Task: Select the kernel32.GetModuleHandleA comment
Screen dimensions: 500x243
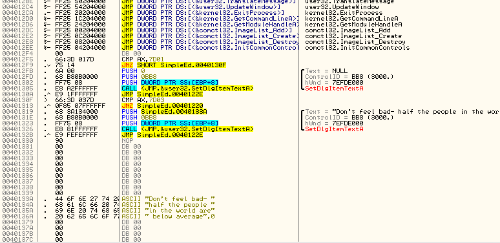Action: click(x=353, y=25)
